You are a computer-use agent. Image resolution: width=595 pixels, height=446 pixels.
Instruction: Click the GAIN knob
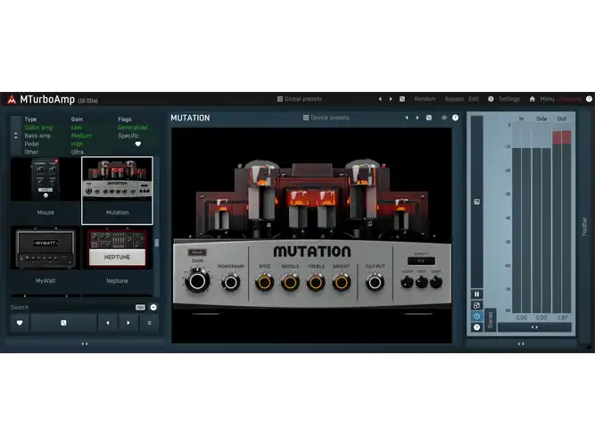tap(197, 281)
